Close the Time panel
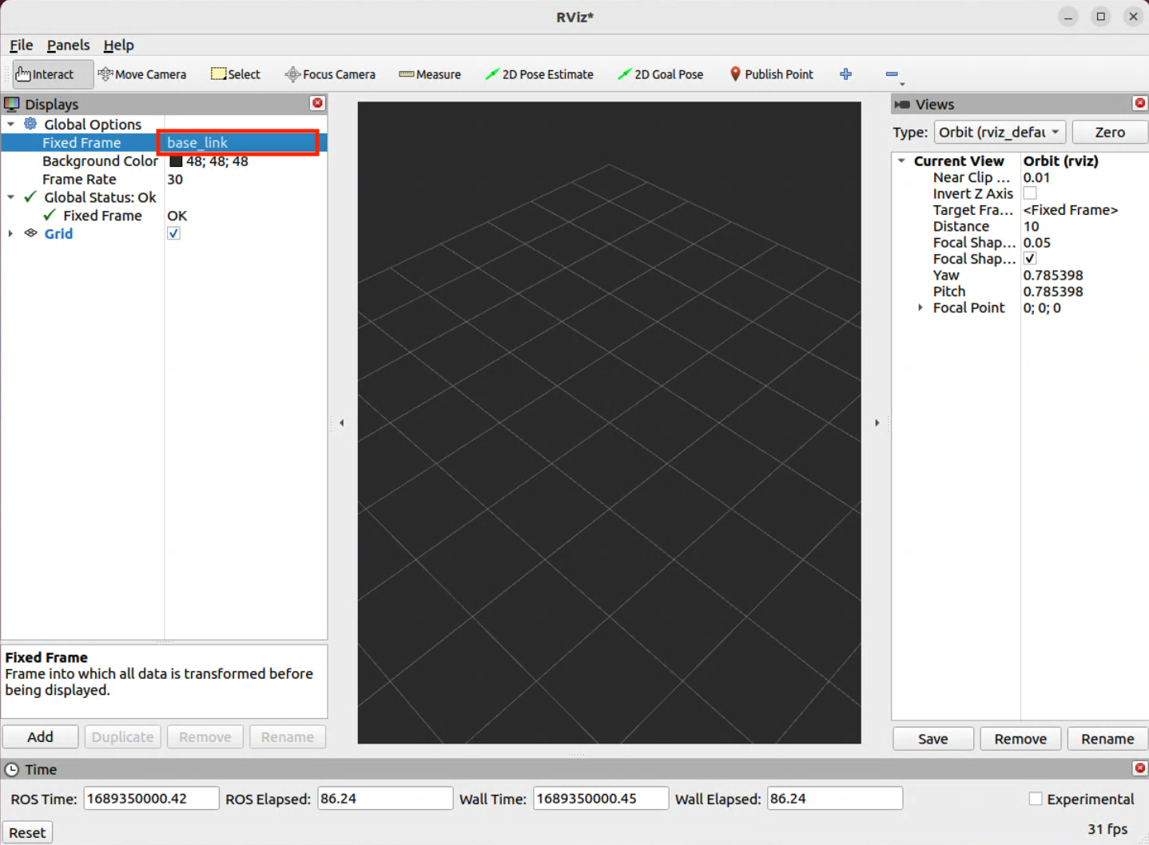 coord(1139,768)
